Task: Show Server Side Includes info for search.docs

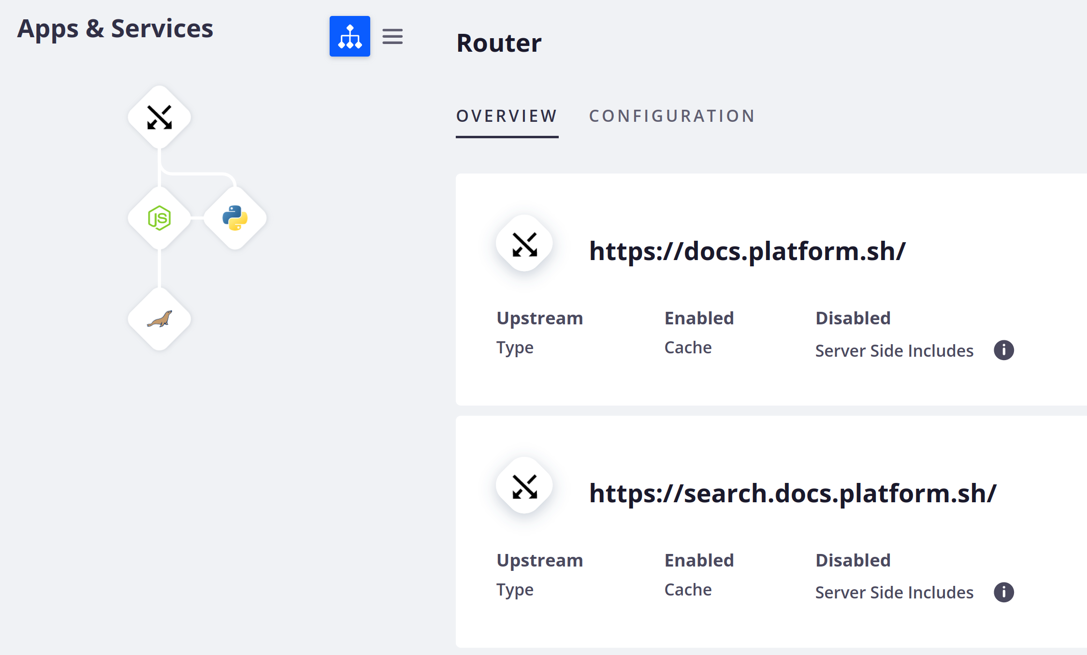Action: 1003,592
